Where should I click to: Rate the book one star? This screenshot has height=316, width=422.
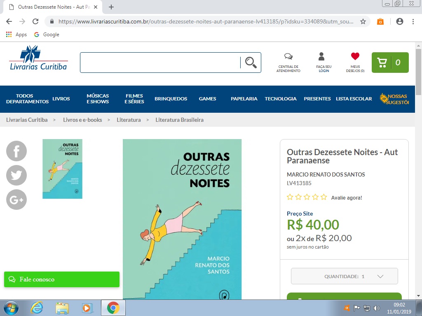point(290,197)
